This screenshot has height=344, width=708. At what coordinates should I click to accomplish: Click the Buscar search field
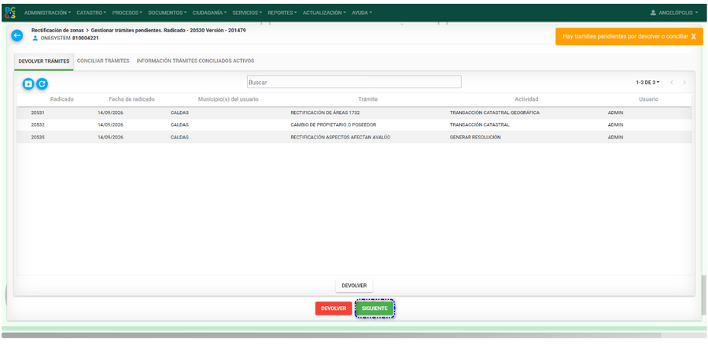coord(354,82)
